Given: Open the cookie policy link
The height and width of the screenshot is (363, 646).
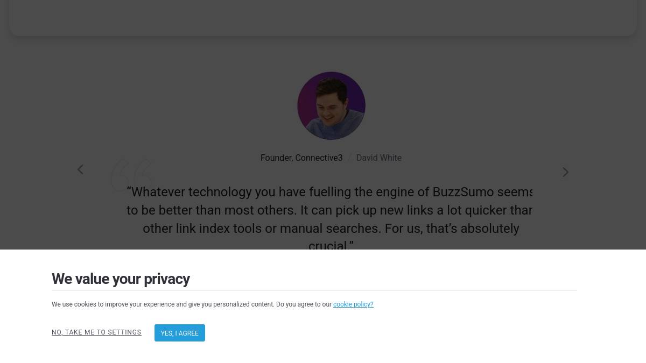Looking at the screenshot, I should 353,304.
